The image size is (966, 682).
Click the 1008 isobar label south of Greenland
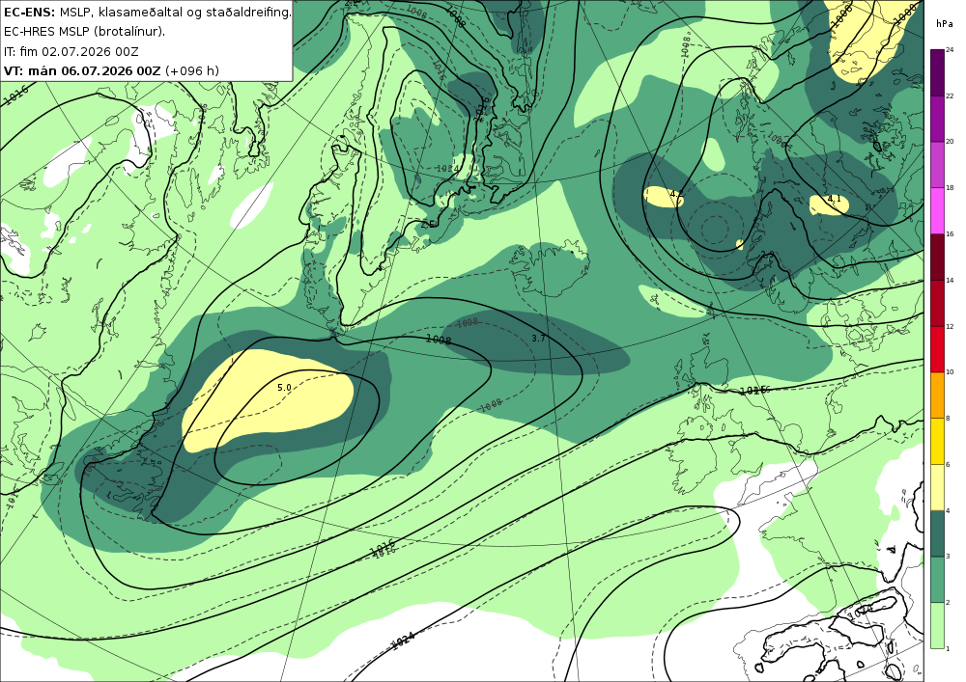point(439,339)
